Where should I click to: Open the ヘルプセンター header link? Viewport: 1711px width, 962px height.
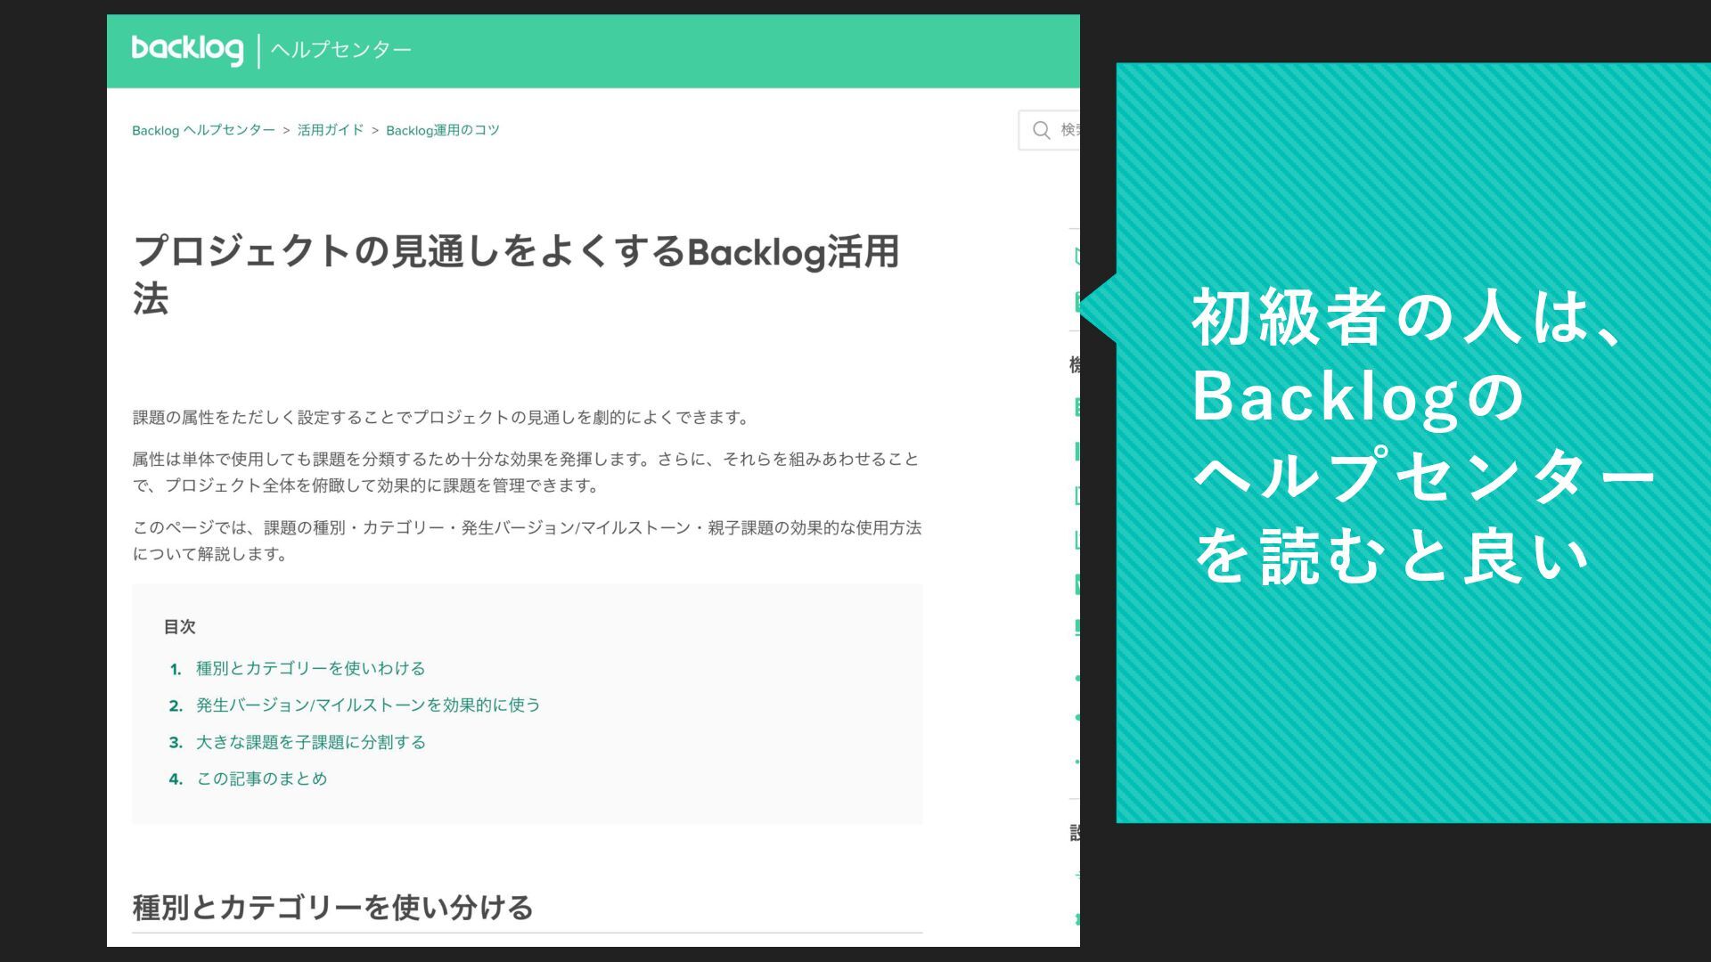point(340,50)
